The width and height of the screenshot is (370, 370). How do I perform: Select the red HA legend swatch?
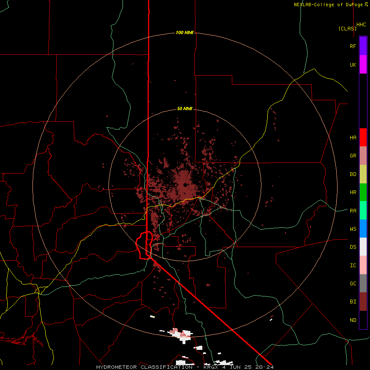point(363,137)
